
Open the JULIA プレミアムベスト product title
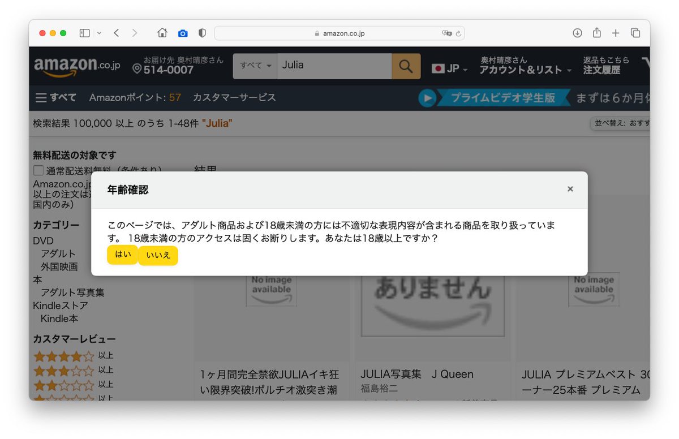pos(585,382)
